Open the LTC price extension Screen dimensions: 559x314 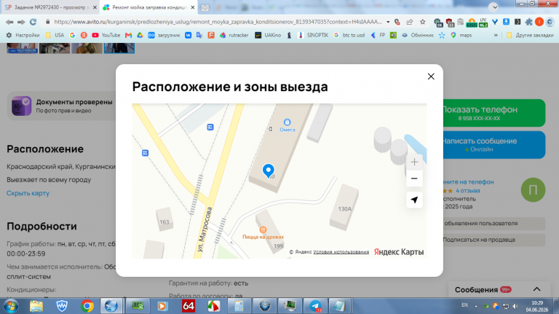(x=483, y=23)
